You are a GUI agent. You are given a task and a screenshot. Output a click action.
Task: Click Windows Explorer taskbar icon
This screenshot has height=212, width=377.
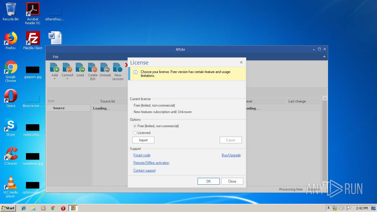tap(33, 208)
